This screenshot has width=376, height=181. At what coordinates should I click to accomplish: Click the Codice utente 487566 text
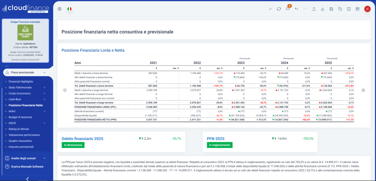[25, 47]
